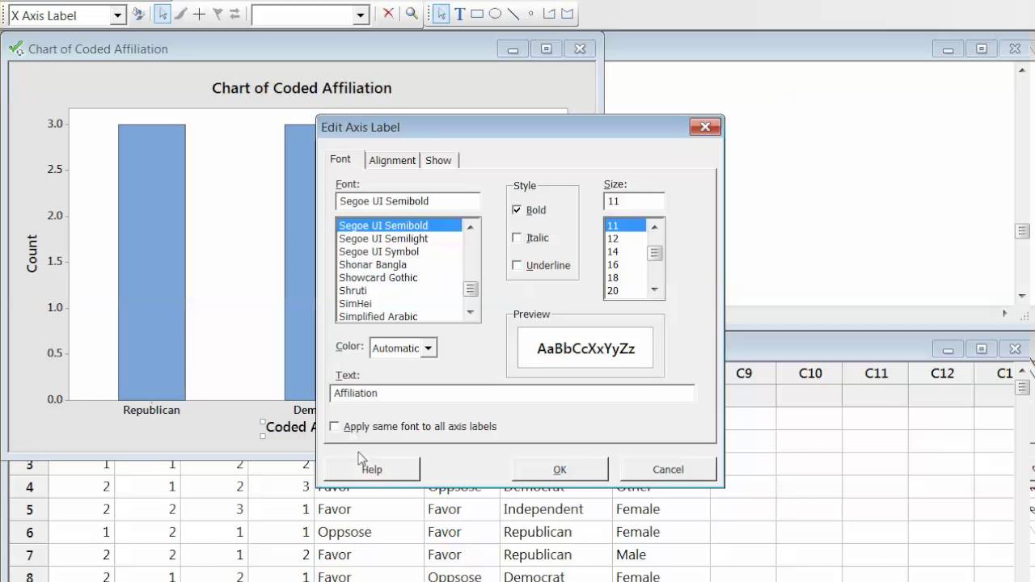Switch to the Alignment tab
The width and height of the screenshot is (1035, 582).
coord(392,160)
